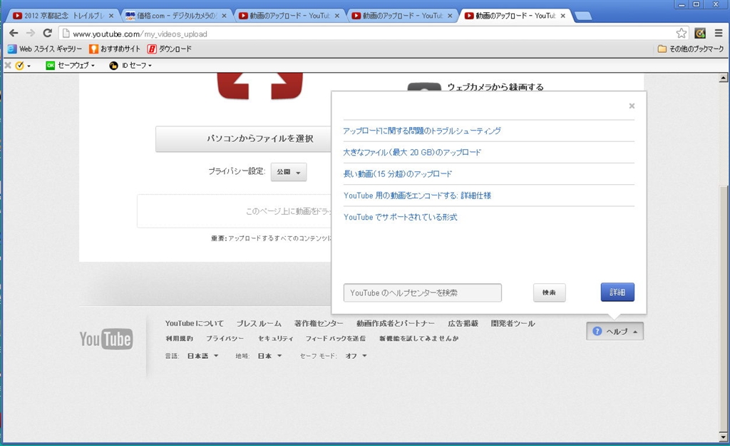Open the おすすめサイト bookmark

click(115, 49)
